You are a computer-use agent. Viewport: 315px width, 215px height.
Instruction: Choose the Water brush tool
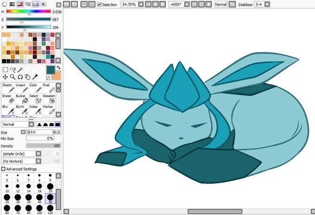[35, 110]
